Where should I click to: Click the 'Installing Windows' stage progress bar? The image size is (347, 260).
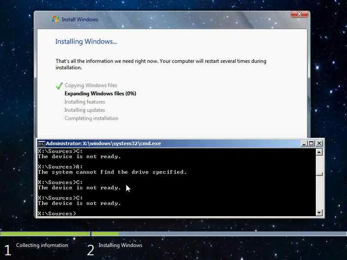coord(219,234)
